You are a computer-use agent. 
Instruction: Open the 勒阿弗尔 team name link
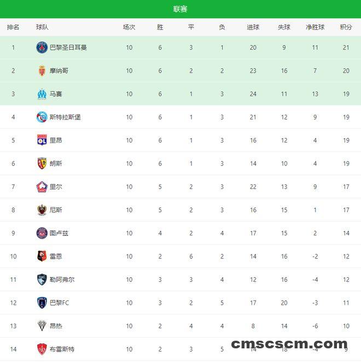coord(62,280)
